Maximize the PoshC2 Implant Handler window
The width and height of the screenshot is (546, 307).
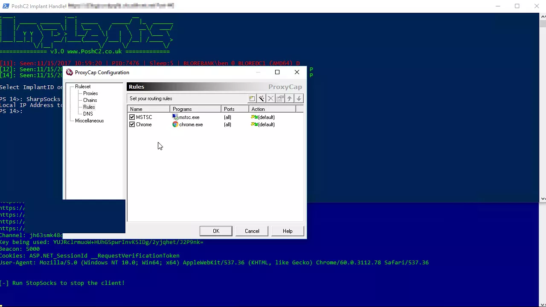(x=517, y=6)
